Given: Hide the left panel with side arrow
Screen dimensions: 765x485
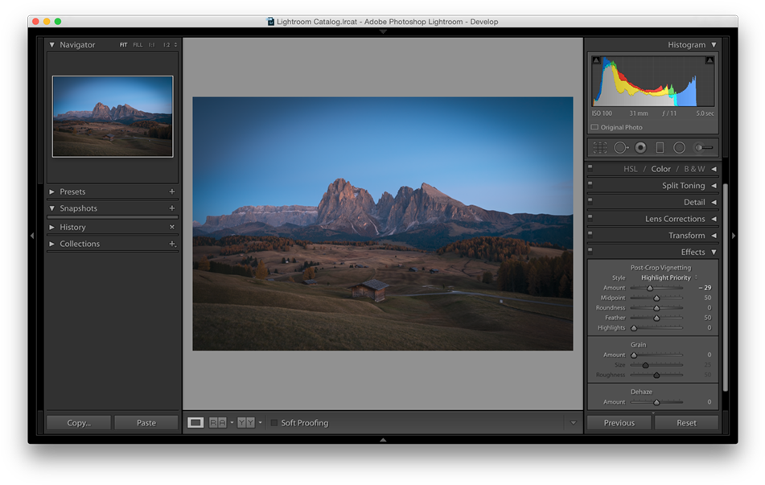Looking at the screenshot, I should (32, 236).
